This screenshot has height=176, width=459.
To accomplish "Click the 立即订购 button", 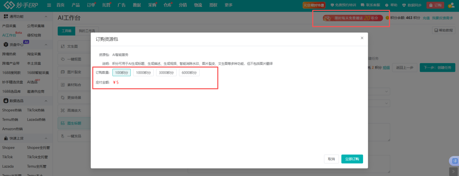I will pos(352,159).
